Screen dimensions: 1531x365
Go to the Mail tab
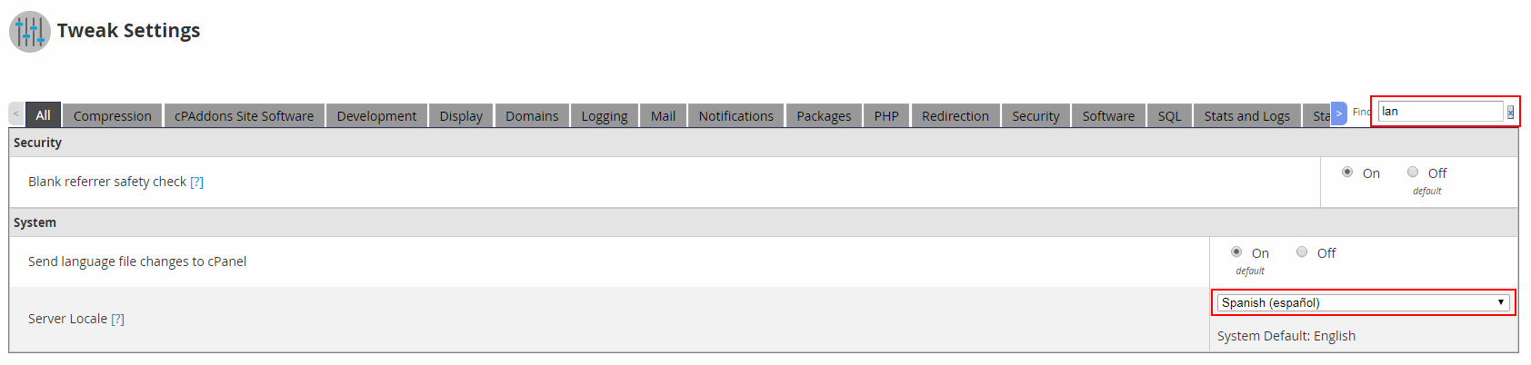point(663,115)
